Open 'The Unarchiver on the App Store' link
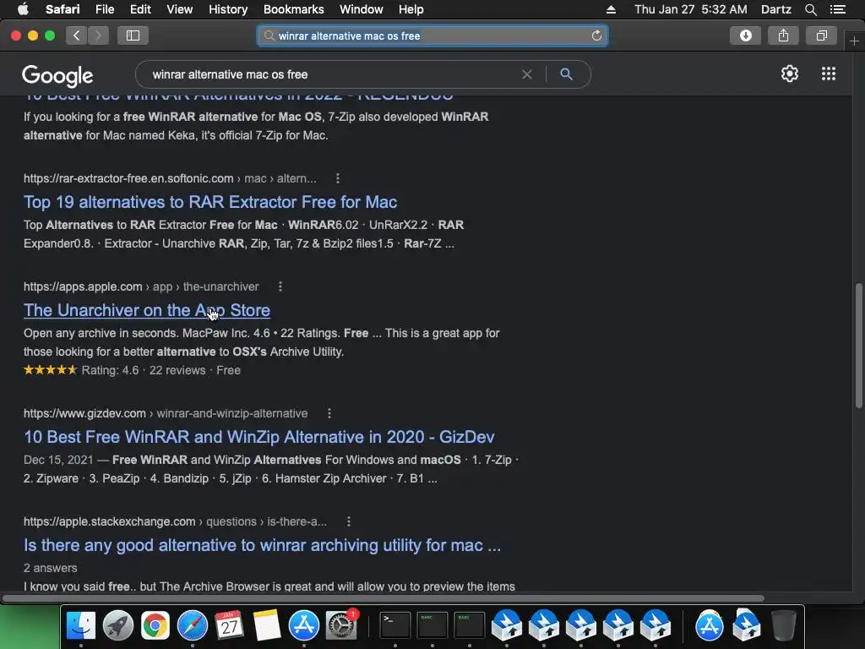This screenshot has height=649, width=865. (147, 310)
